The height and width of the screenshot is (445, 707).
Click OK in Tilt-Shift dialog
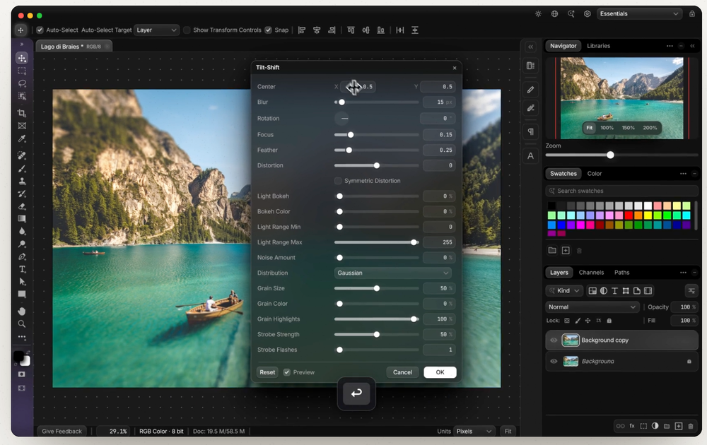[x=440, y=372]
